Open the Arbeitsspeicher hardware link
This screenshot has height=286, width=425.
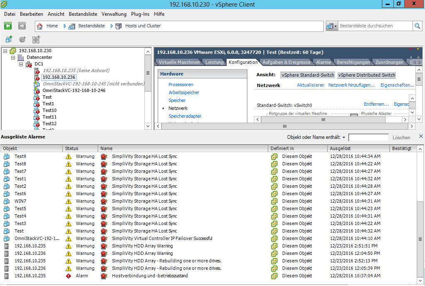[x=184, y=92]
